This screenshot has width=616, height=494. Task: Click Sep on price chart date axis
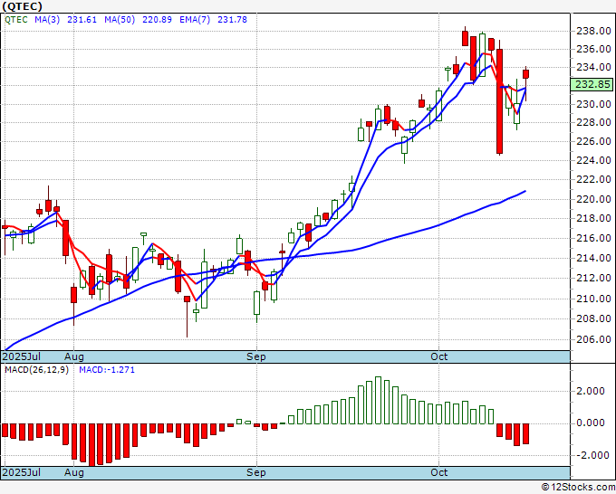point(256,356)
